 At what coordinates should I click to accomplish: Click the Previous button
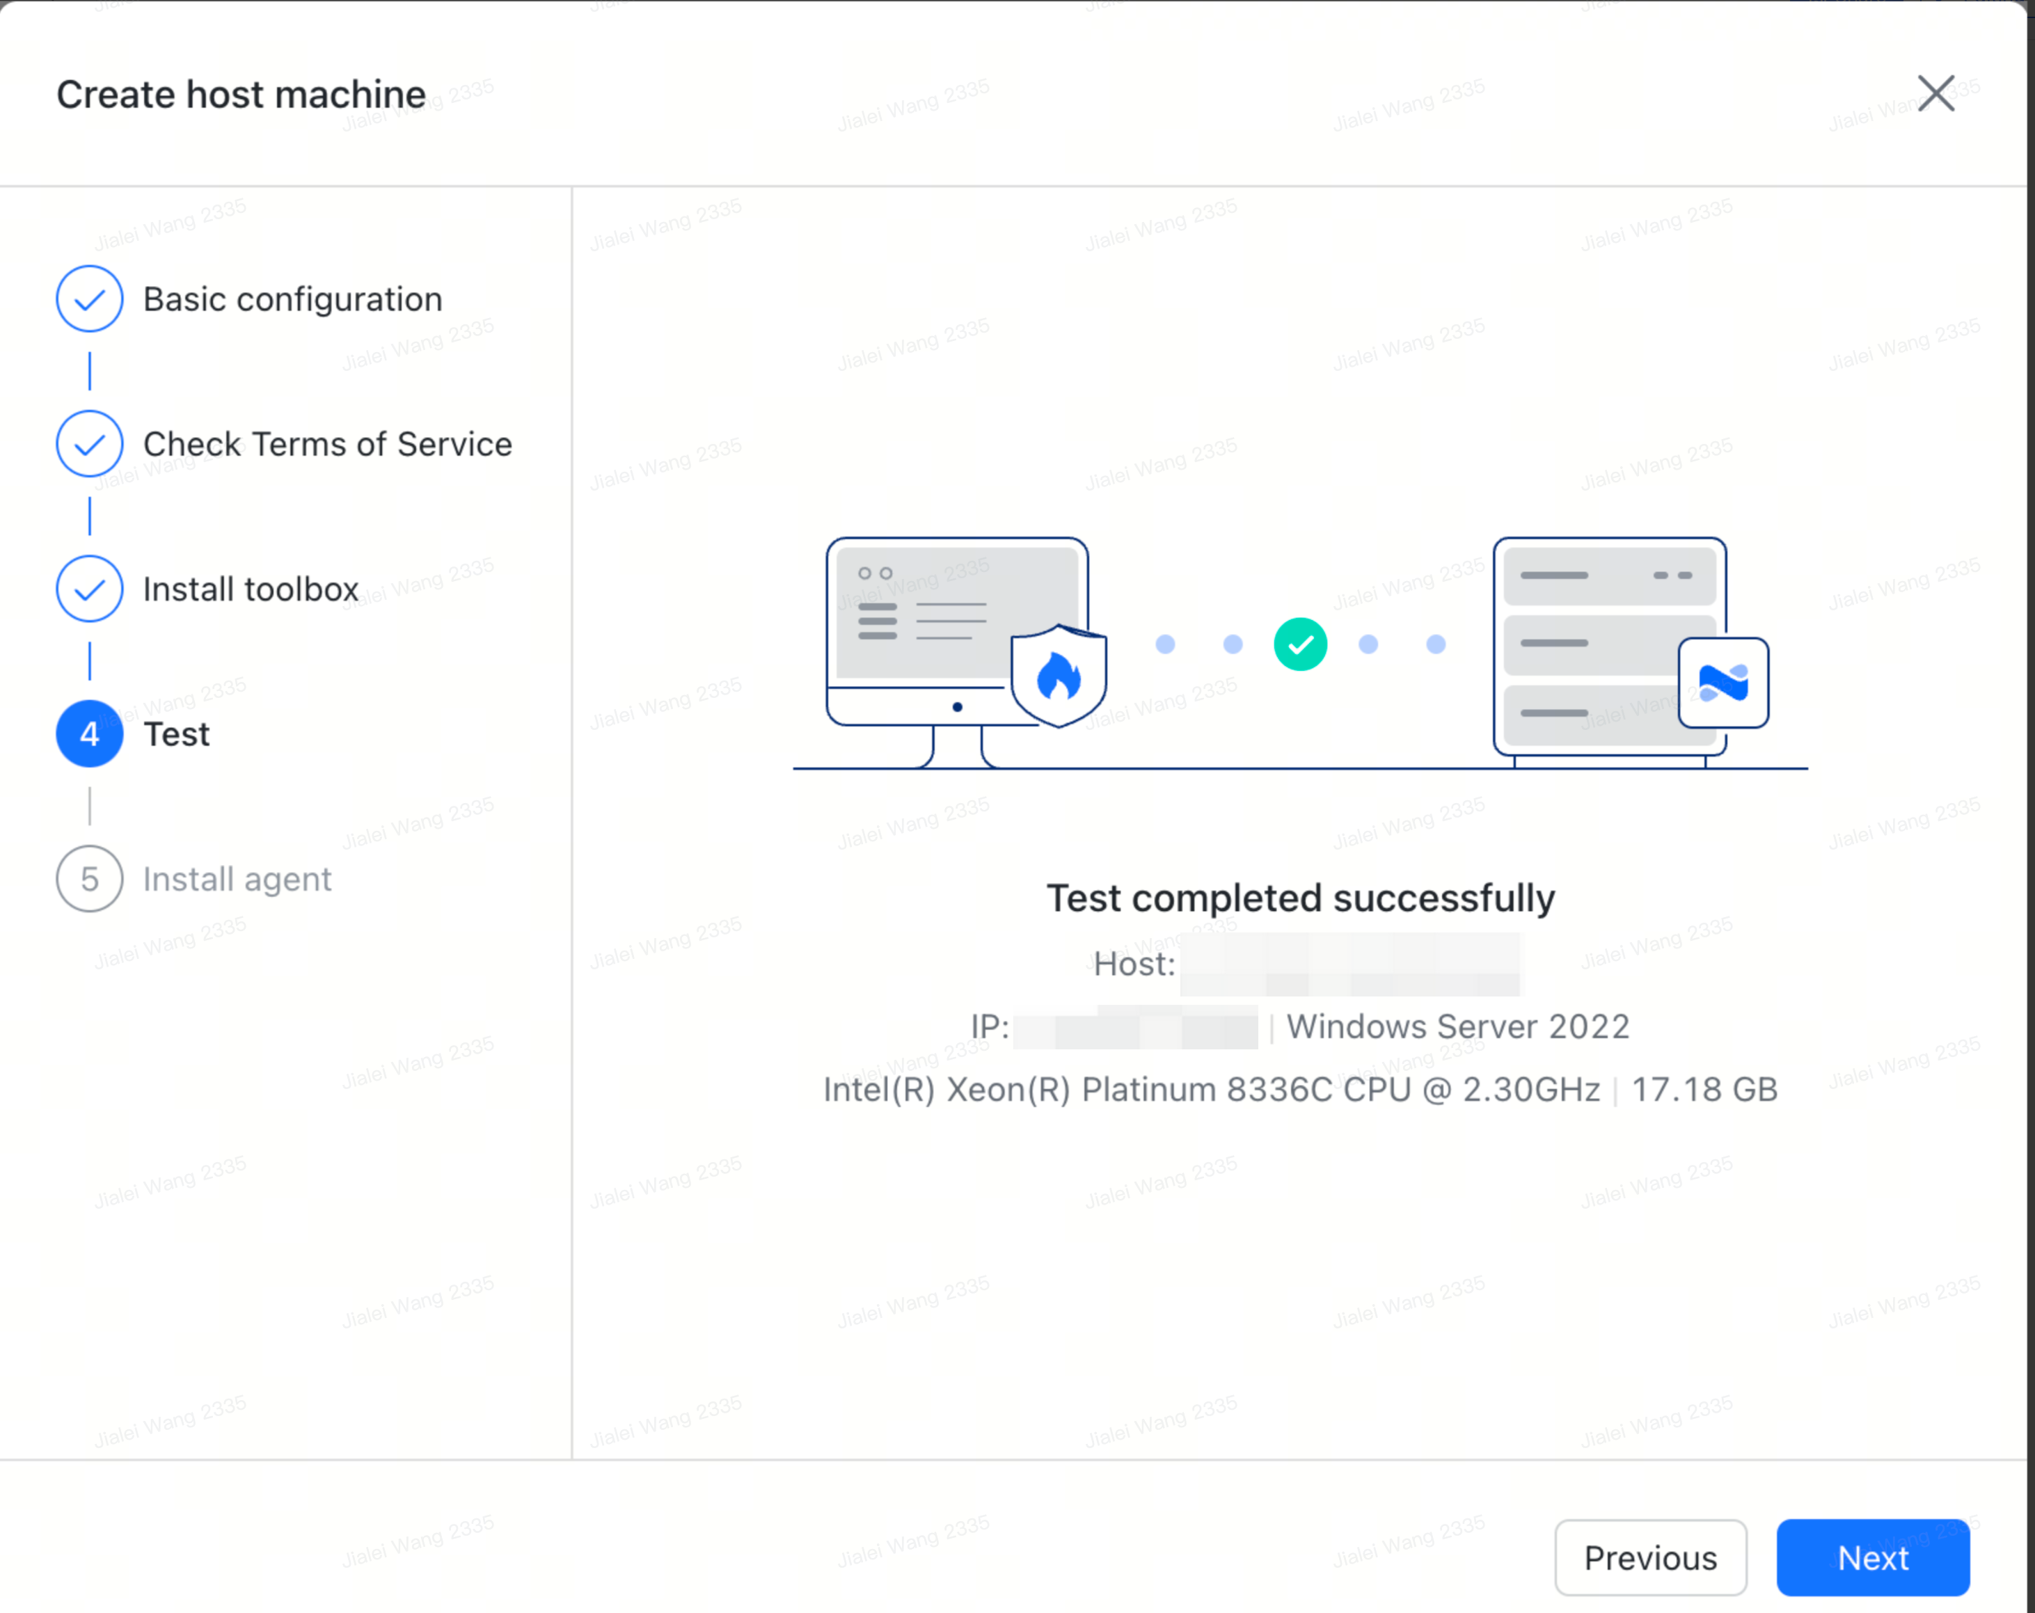[x=1651, y=1558]
